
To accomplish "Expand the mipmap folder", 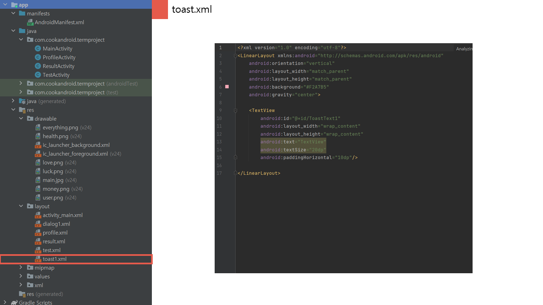I will click(x=21, y=268).
